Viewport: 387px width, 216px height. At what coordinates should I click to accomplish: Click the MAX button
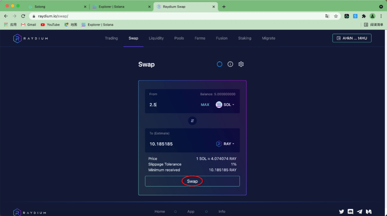click(205, 105)
